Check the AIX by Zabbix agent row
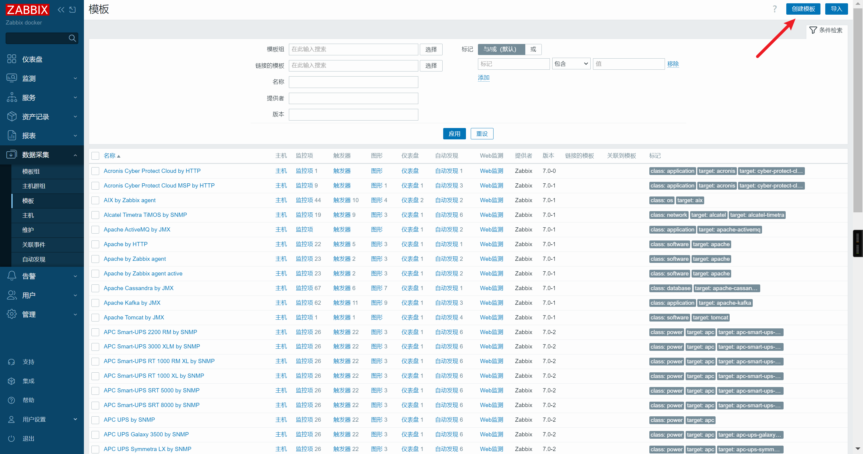 (96, 200)
